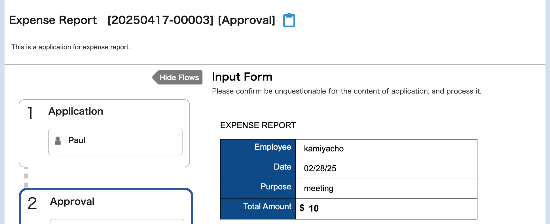Viewport: 550px width, 224px height.
Task: Click the description 'This is a application for expense report.'
Action: 71,47
